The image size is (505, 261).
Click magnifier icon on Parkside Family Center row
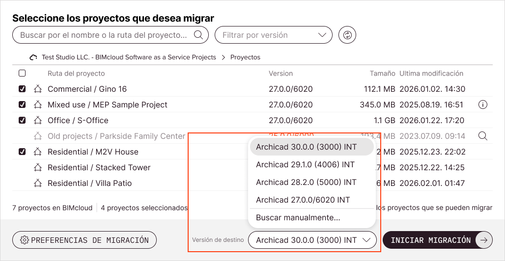click(483, 136)
